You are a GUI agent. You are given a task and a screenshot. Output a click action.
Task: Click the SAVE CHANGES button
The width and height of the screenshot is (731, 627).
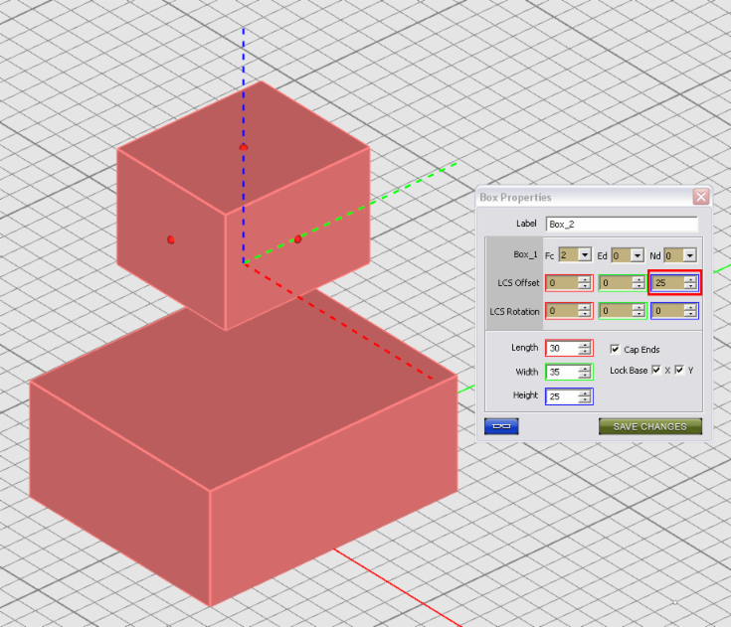(x=649, y=426)
